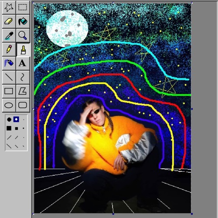
Task: Choose the Airbrush spray can tool
Action: [x=9, y=63]
